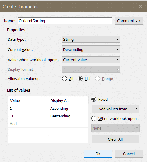Click the Add row to enter new value
This screenshot has width=147, height=162.
(x=28, y=124)
